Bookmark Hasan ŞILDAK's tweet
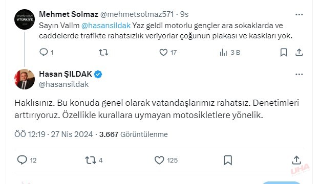Image resolution: width=321 pixels, height=184 pixels. tap(228, 160)
